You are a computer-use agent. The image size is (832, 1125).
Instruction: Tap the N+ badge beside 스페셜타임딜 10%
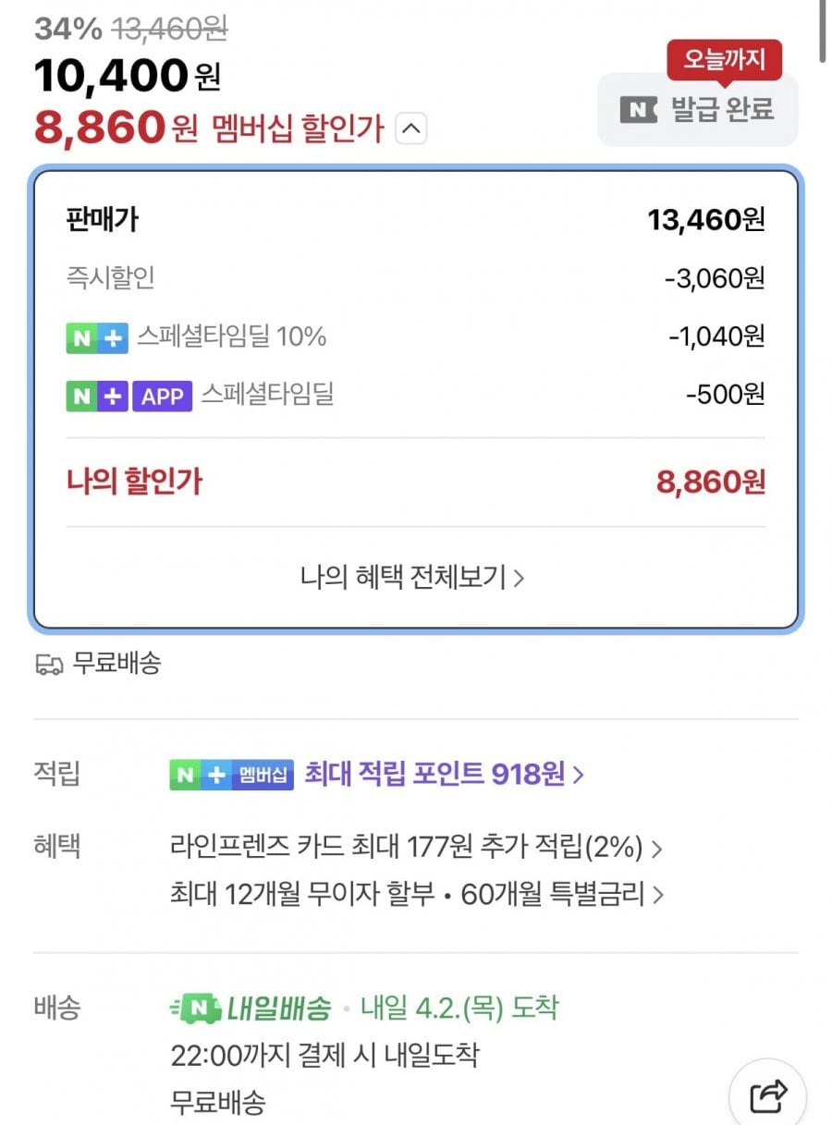(x=97, y=337)
